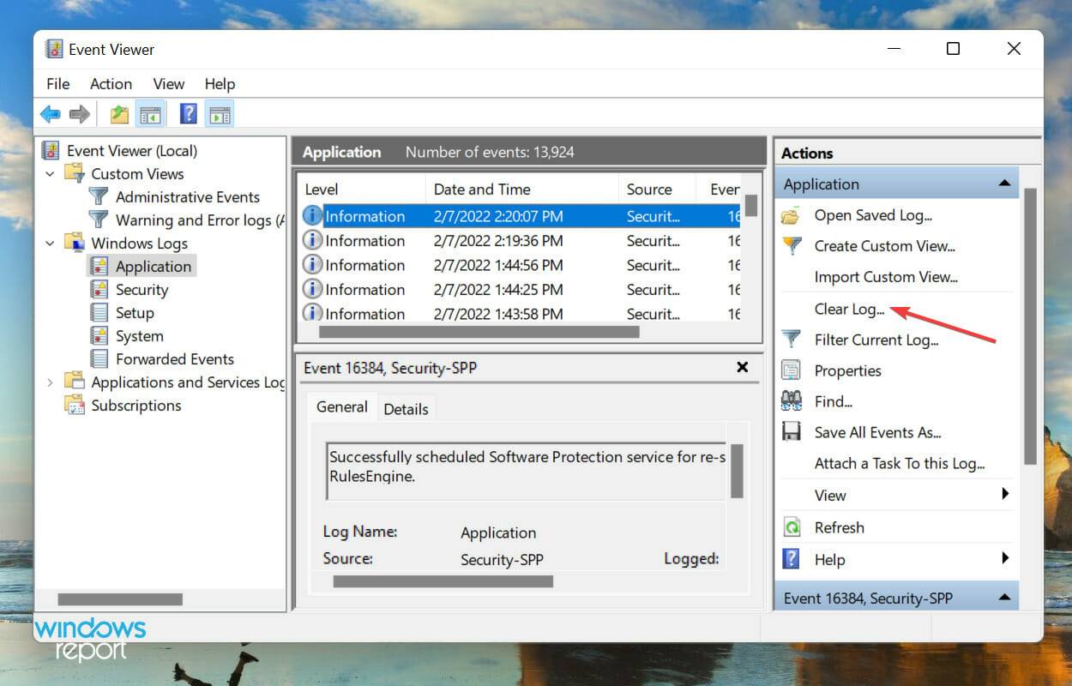Open the Properties icon in Actions pane
This screenshot has width=1072, height=686.
click(x=790, y=370)
